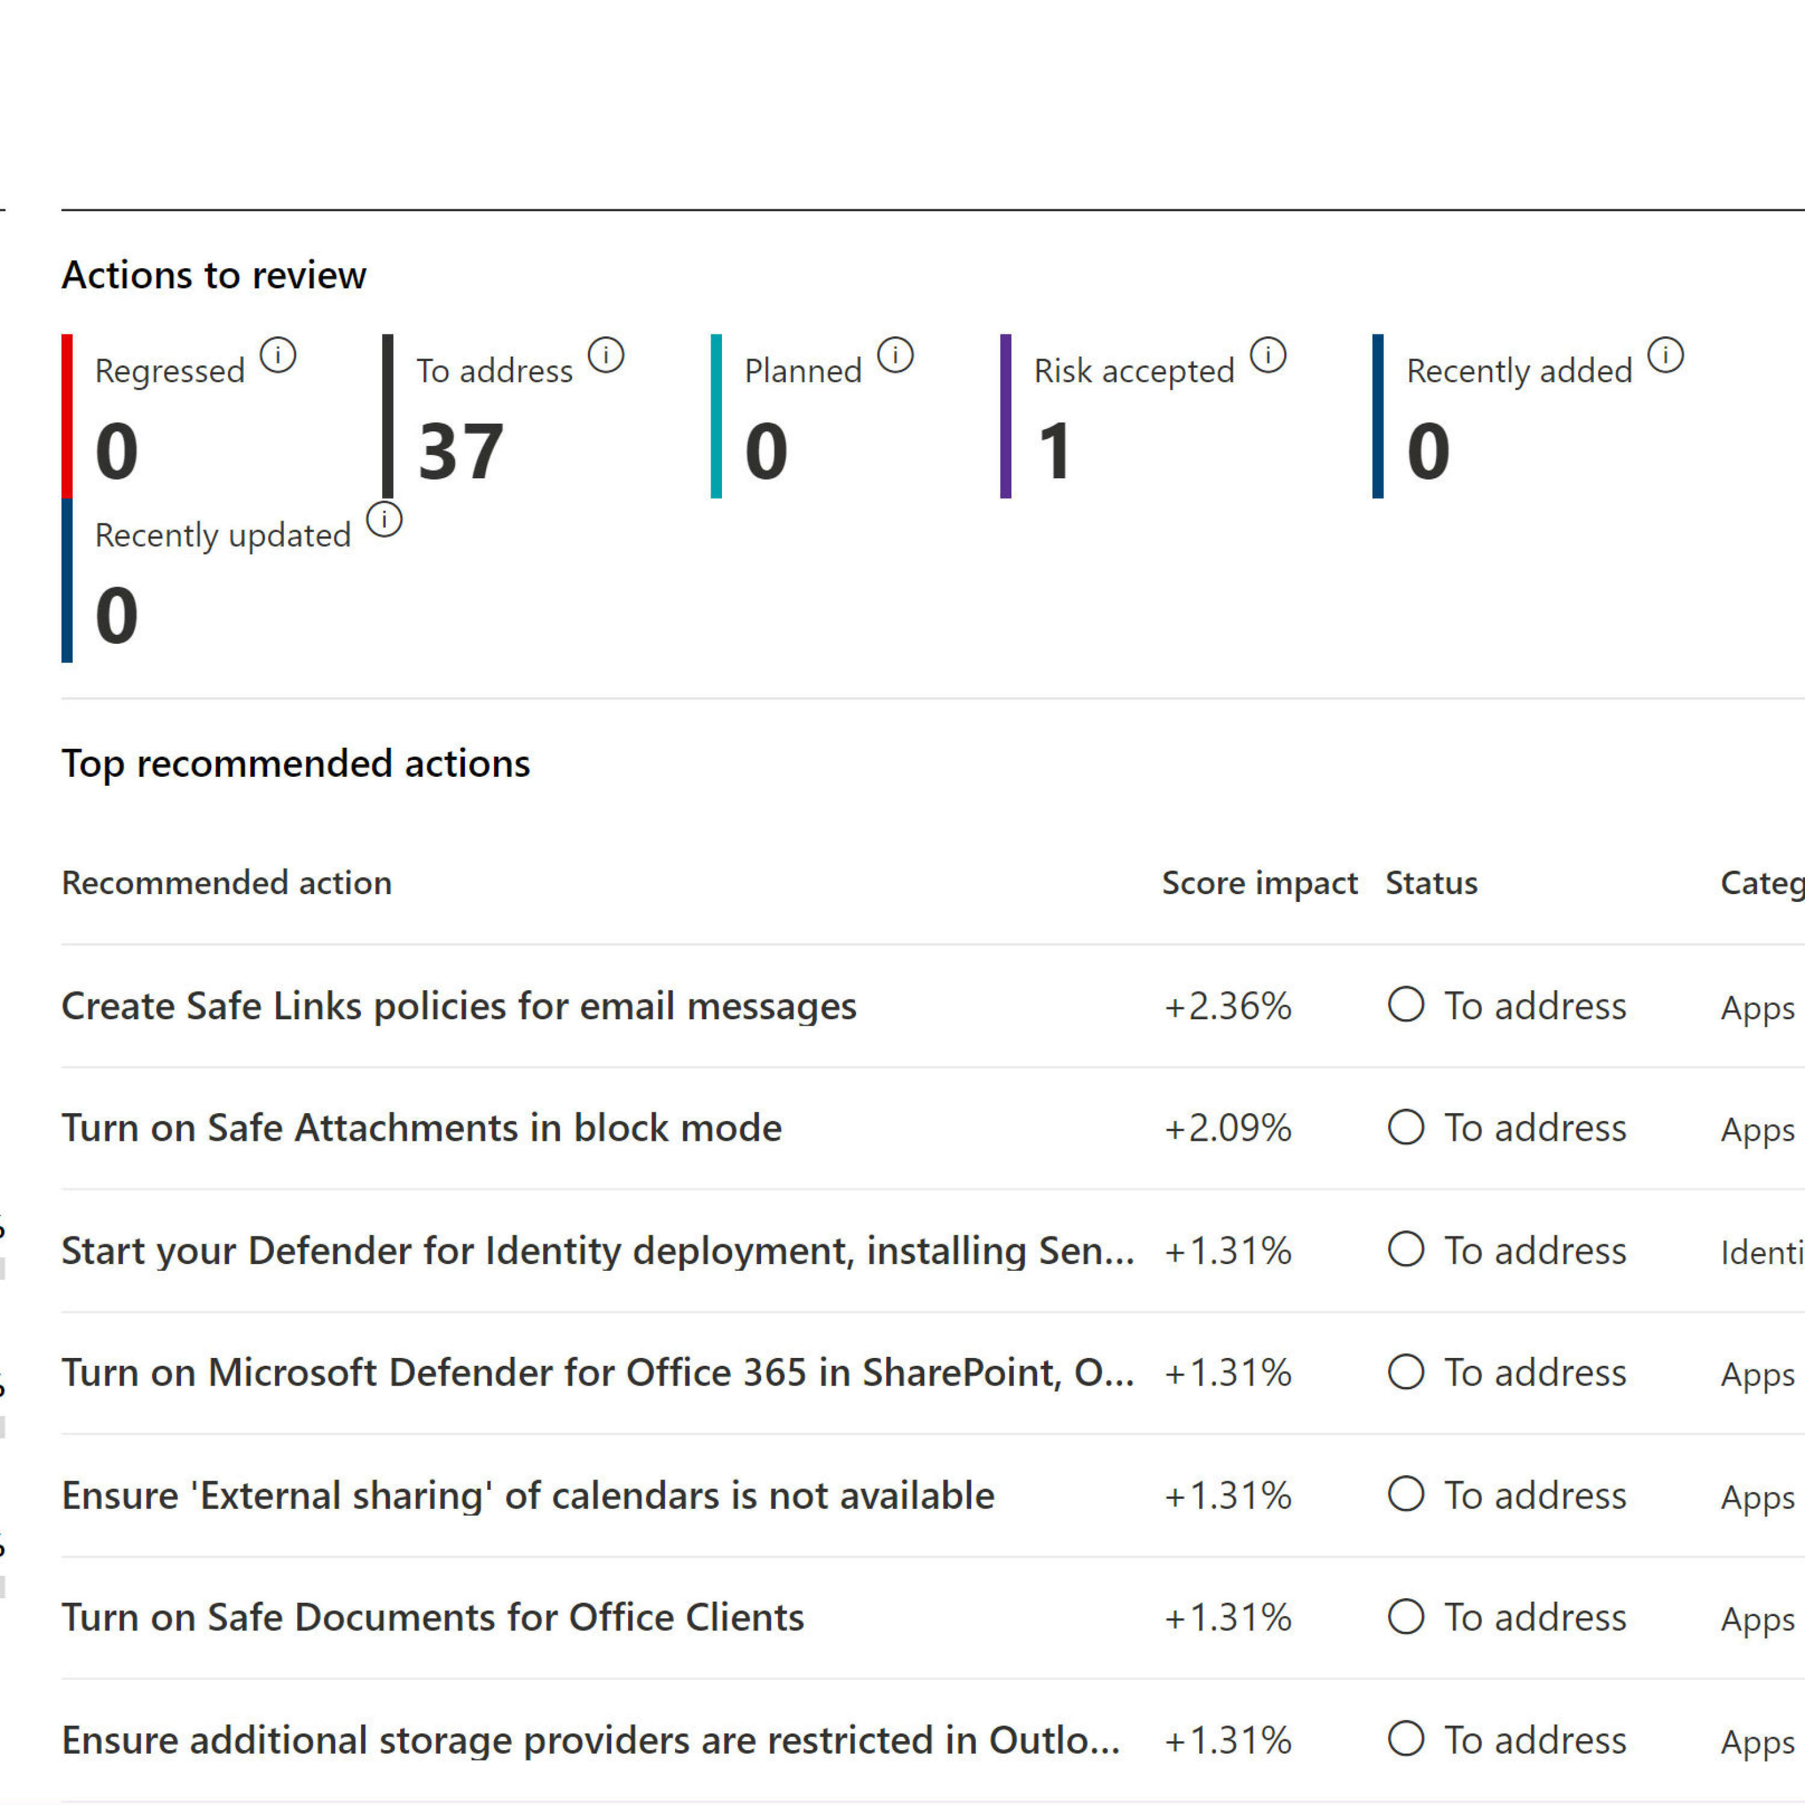This screenshot has width=1805, height=1805.
Task: Click the Planned info icon
Action: tap(895, 355)
